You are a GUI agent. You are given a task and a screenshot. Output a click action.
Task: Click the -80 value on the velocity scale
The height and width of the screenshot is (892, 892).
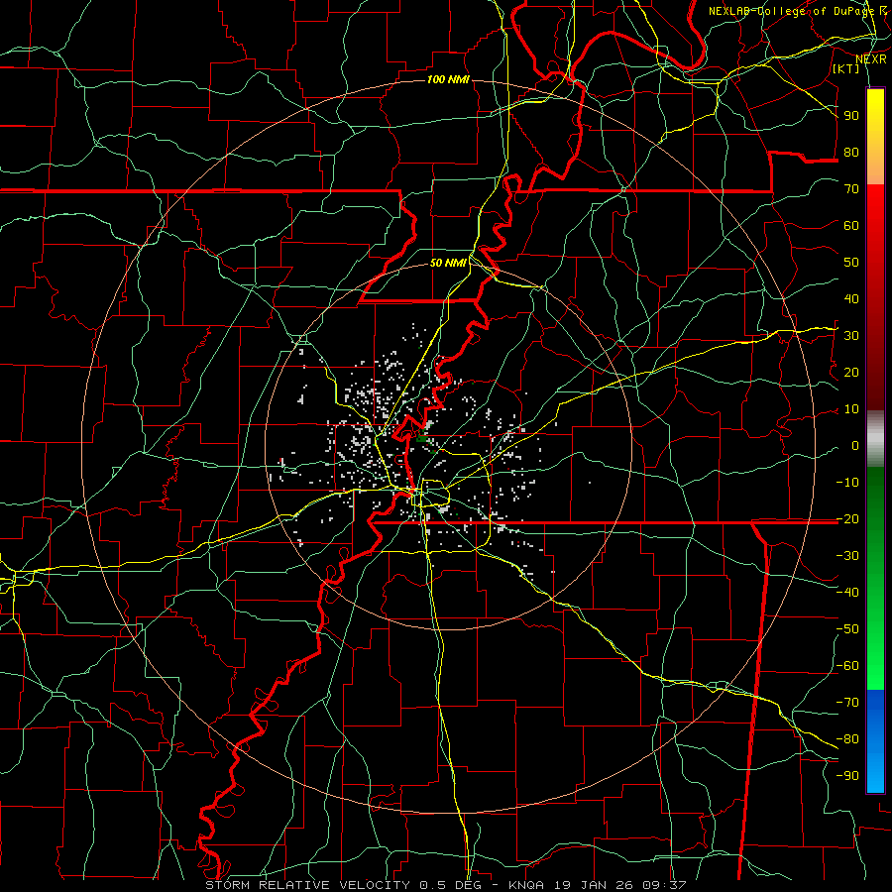pyautogui.click(x=847, y=739)
